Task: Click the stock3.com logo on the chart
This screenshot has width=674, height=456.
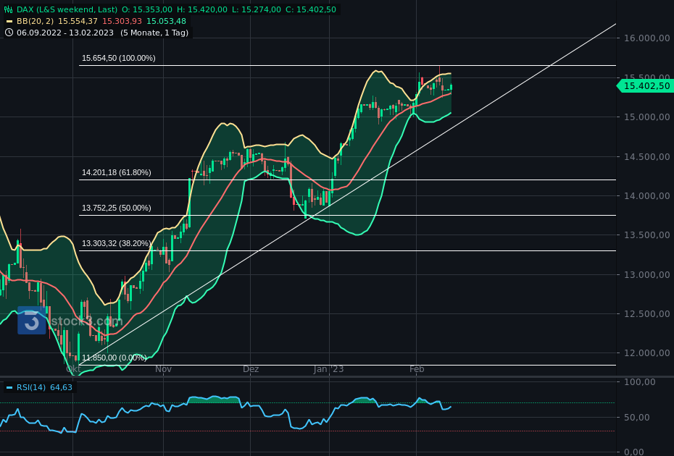Action: [x=30, y=322]
